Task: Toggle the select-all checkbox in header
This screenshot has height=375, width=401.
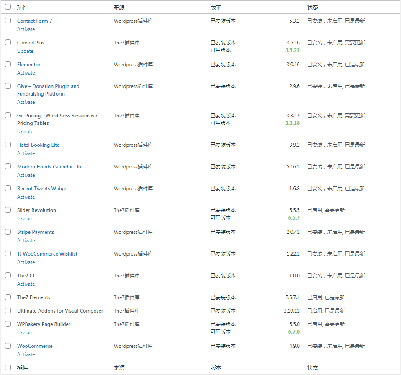Action: coord(8,7)
